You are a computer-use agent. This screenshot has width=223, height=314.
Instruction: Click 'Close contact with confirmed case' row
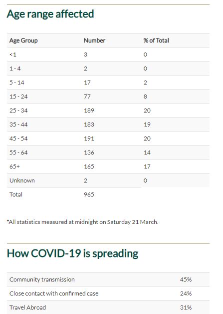tap(108, 293)
